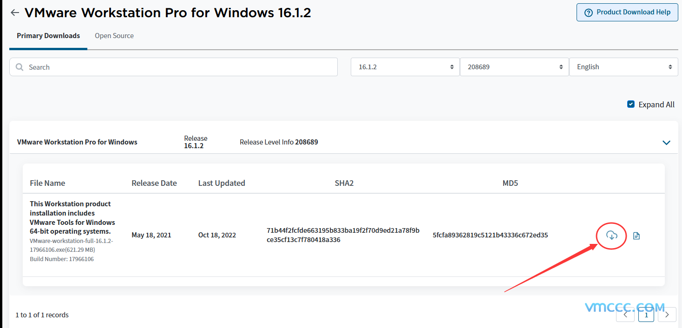Toggle the Expand All checkbox
This screenshot has height=328, width=682.
[x=631, y=104]
